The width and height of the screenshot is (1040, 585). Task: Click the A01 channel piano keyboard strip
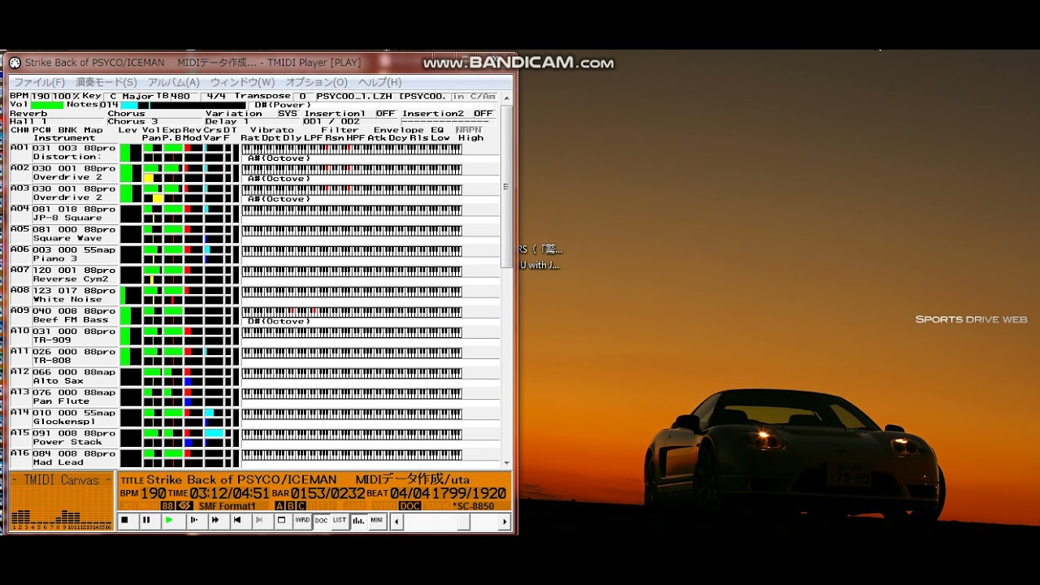[x=352, y=149]
